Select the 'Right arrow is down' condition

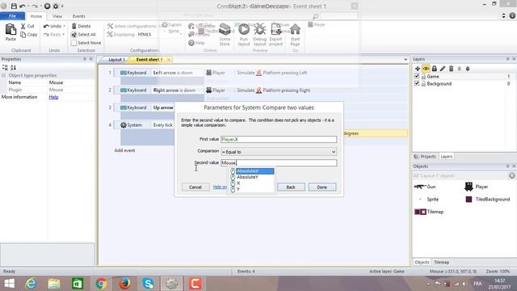point(174,90)
